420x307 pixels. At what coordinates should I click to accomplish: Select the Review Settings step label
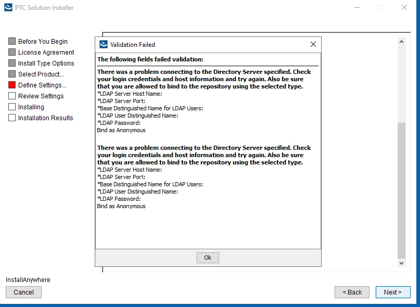41,96
